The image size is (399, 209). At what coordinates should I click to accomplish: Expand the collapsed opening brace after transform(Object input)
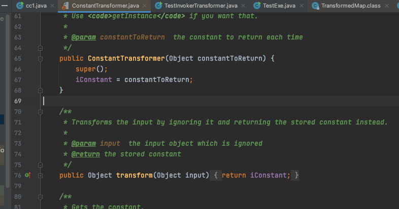(x=216, y=175)
